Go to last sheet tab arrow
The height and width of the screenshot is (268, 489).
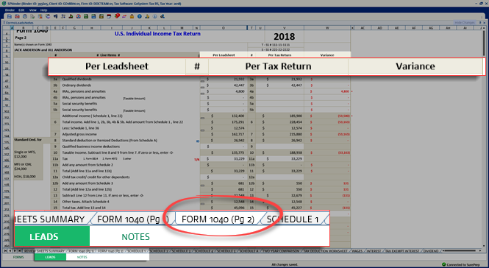coord(19,251)
